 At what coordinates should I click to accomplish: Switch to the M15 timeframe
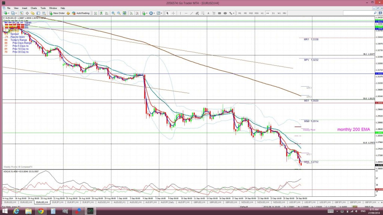[x=251, y=13]
